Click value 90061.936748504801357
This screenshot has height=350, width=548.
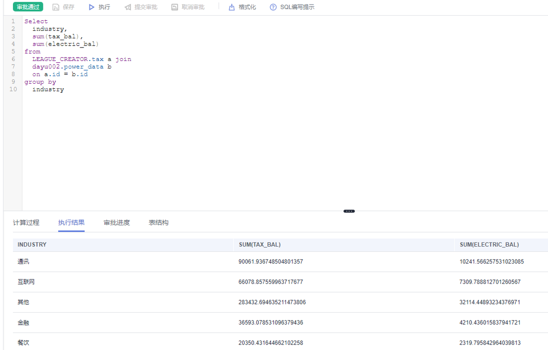(x=271, y=261)
